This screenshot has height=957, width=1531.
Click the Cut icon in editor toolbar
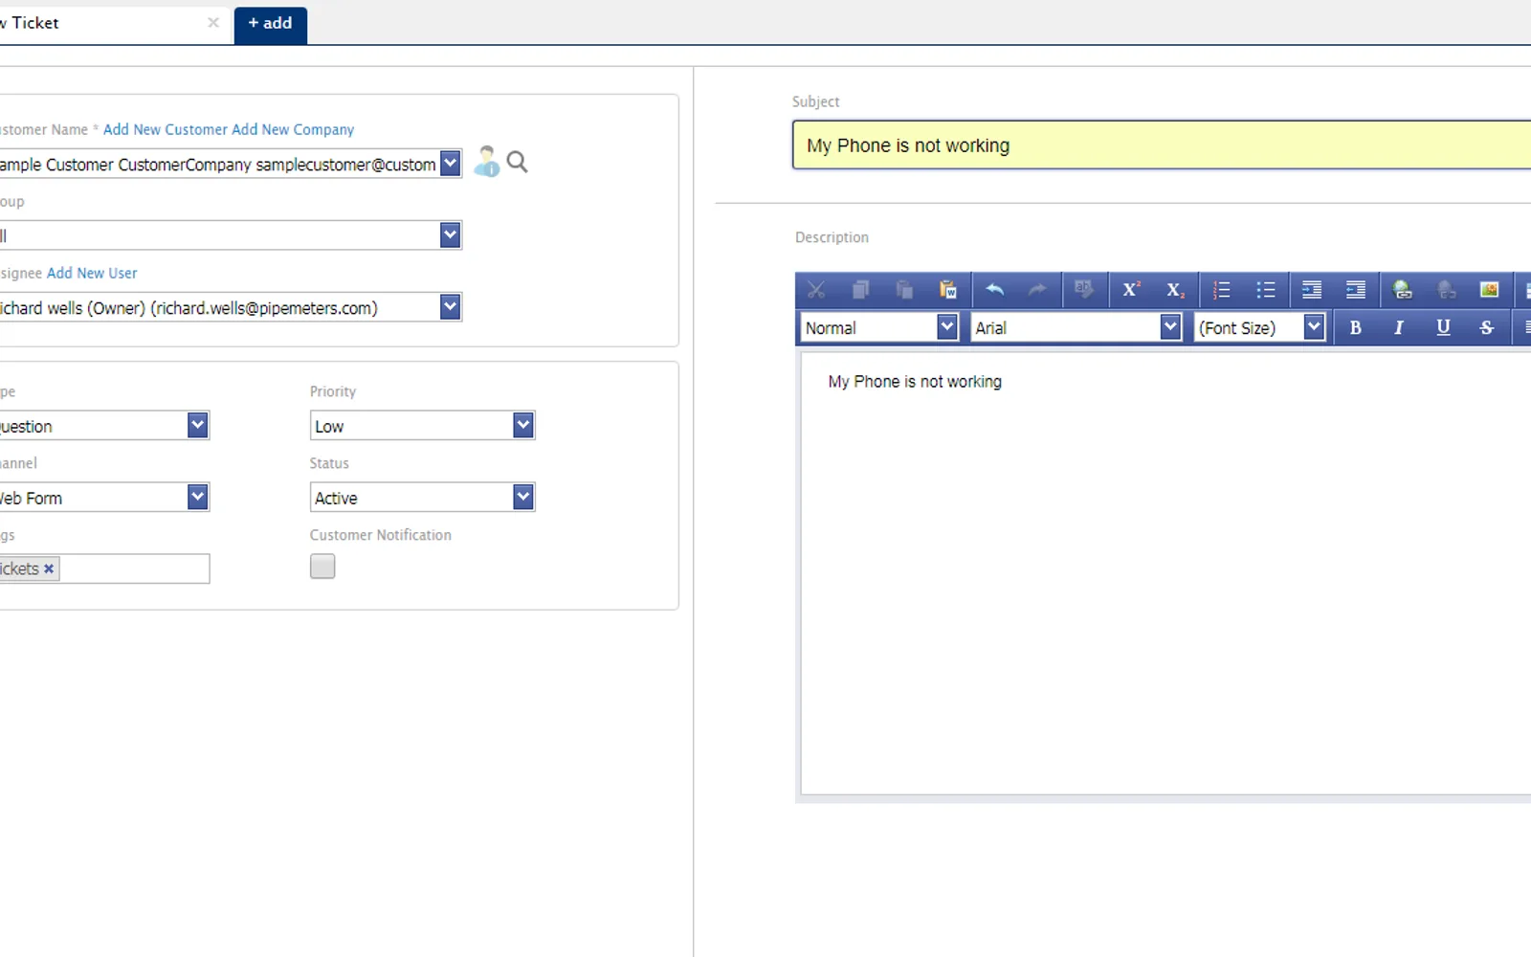click(816, 290)
